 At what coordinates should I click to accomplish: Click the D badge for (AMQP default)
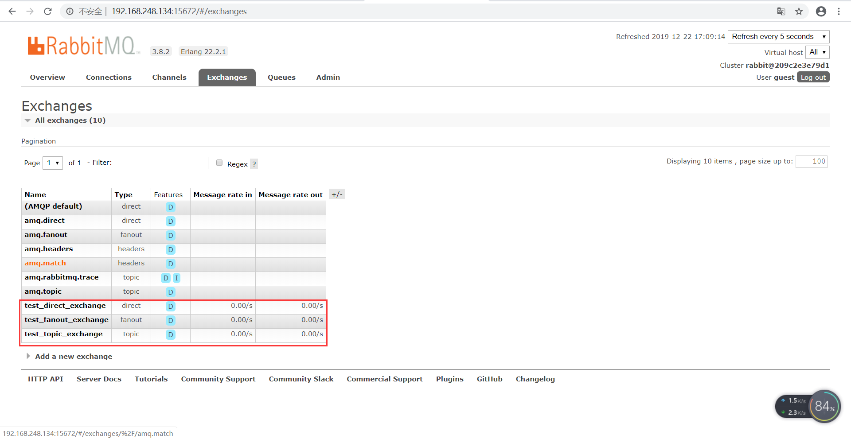point(171,207)
